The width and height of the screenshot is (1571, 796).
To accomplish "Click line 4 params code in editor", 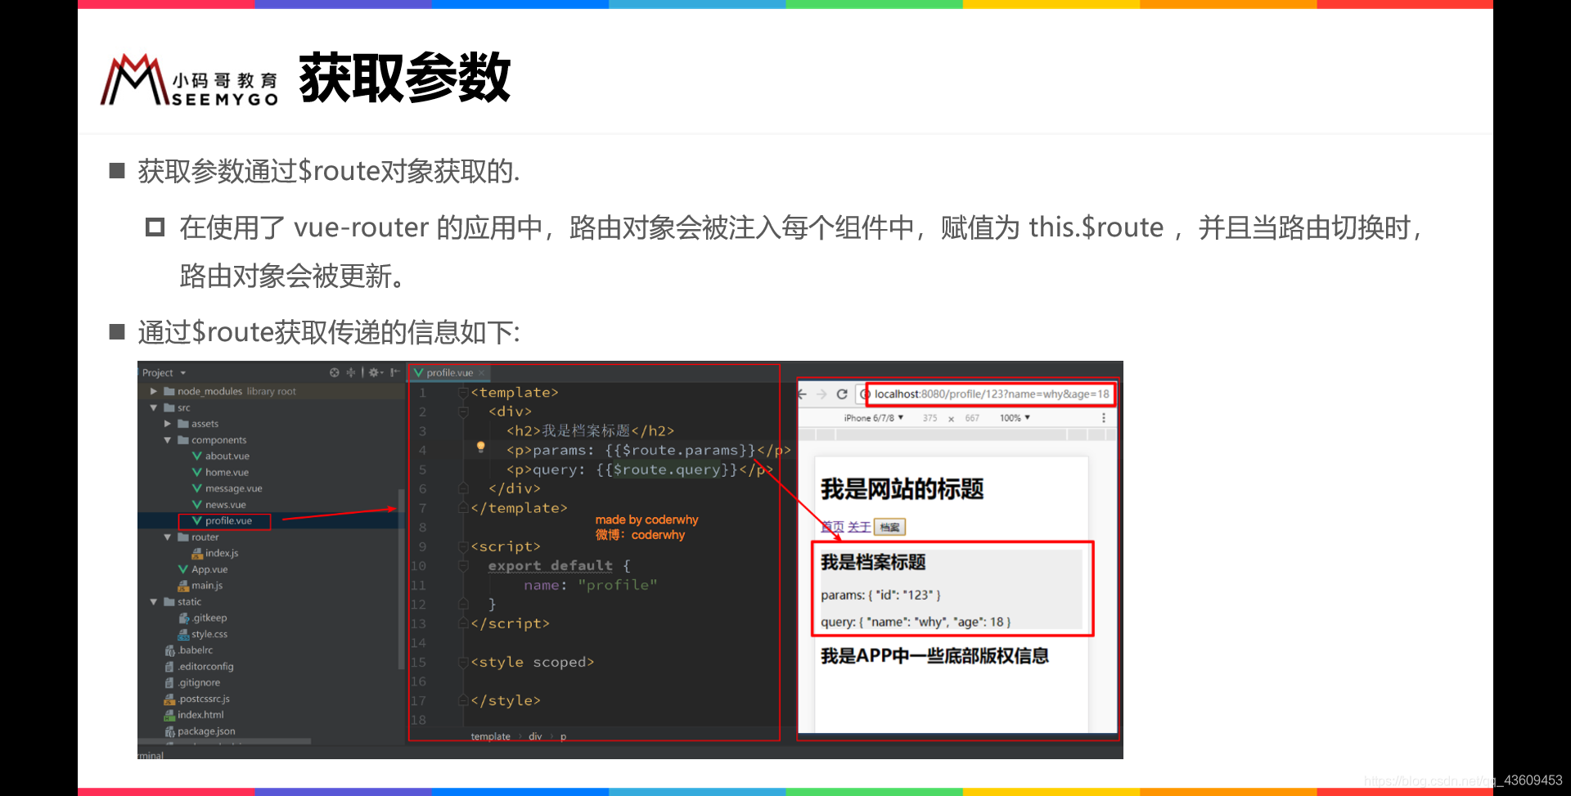I will (x=648, y=451).
